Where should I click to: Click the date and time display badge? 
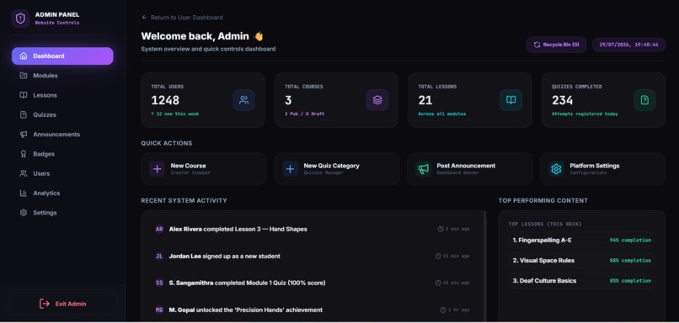click(x=628, y=45)
